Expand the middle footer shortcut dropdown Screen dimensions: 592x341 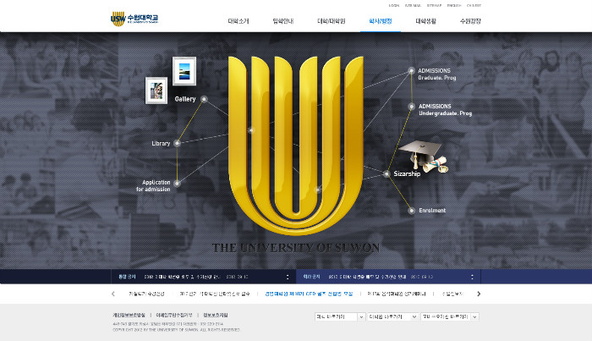[392, 316]
